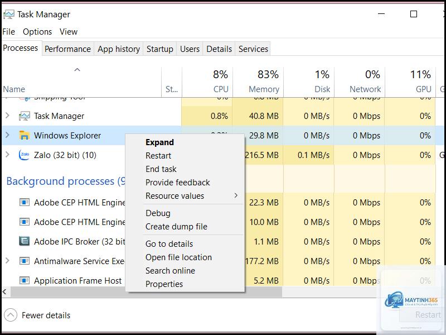
Task: Expand the Windows Explorer process row
Action: [7, 135]
